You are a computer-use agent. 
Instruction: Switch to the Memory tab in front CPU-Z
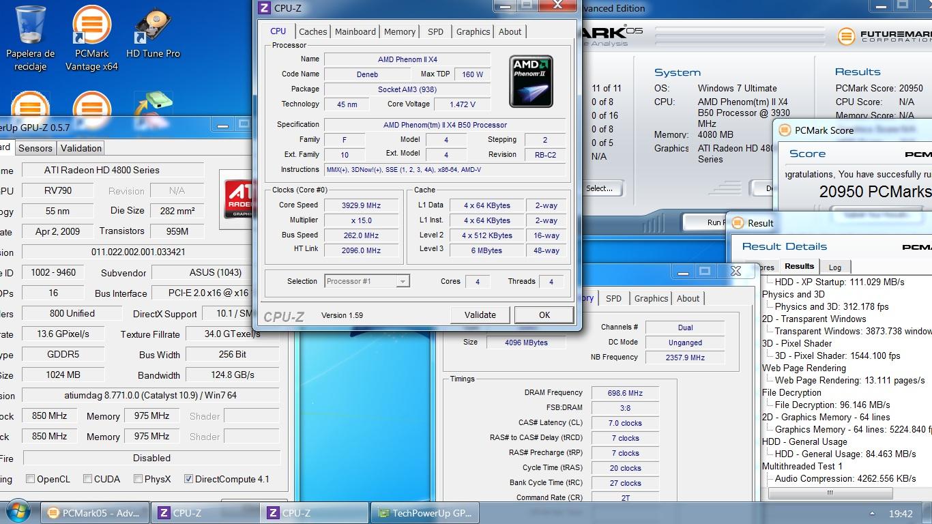coord(399,31)
